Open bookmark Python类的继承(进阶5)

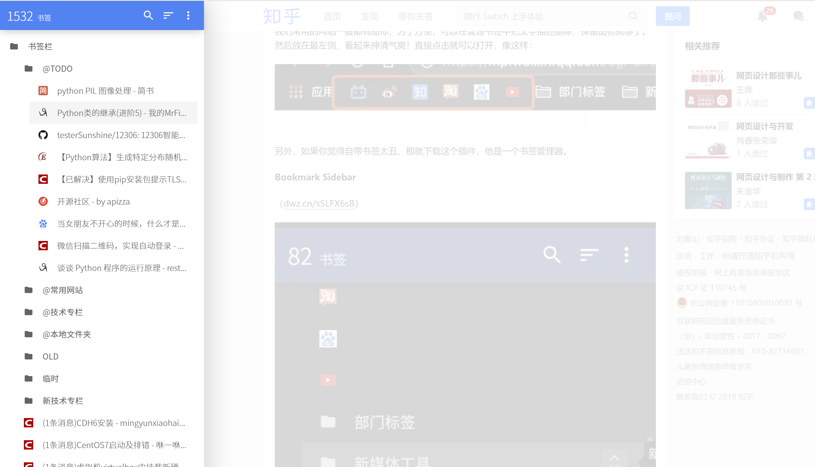pos(113,113)
